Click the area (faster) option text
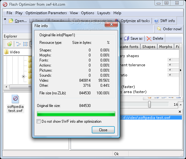Viewport: 186px width, 159px height. click(x=135, y=92)
